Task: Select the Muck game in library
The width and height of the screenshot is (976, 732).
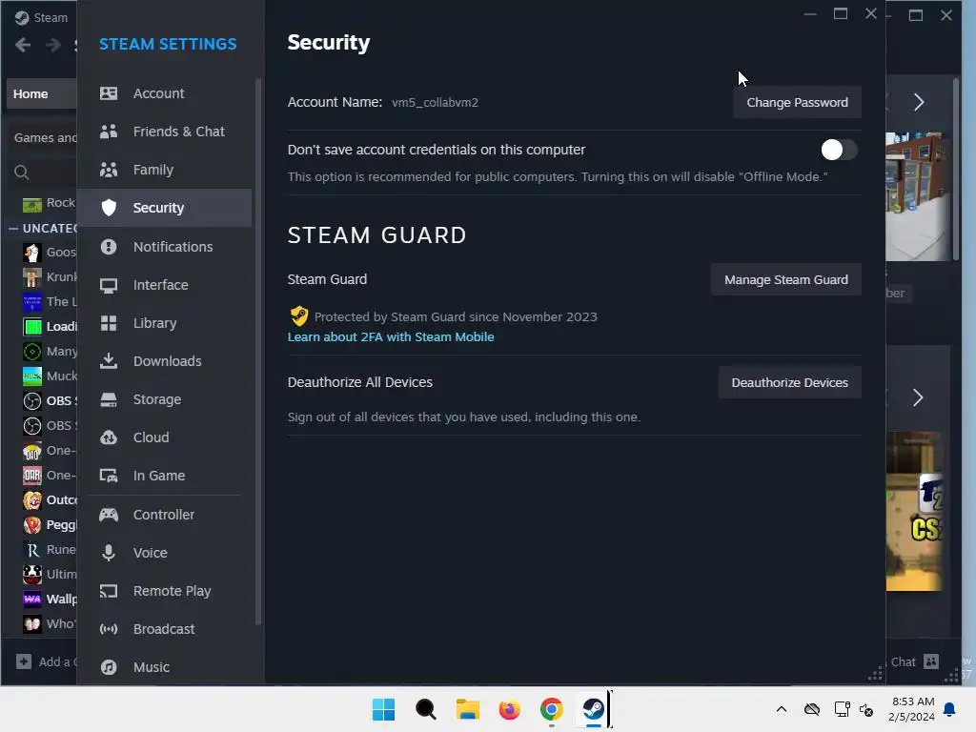Action: (50, 376)
